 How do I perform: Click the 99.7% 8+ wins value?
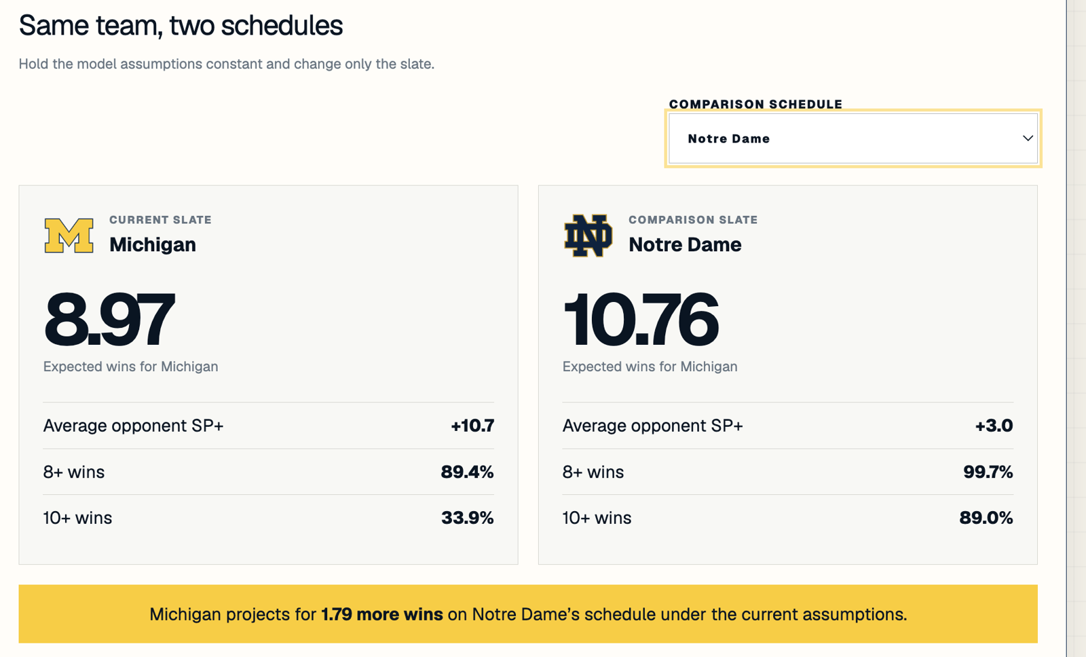pos(988,472)
